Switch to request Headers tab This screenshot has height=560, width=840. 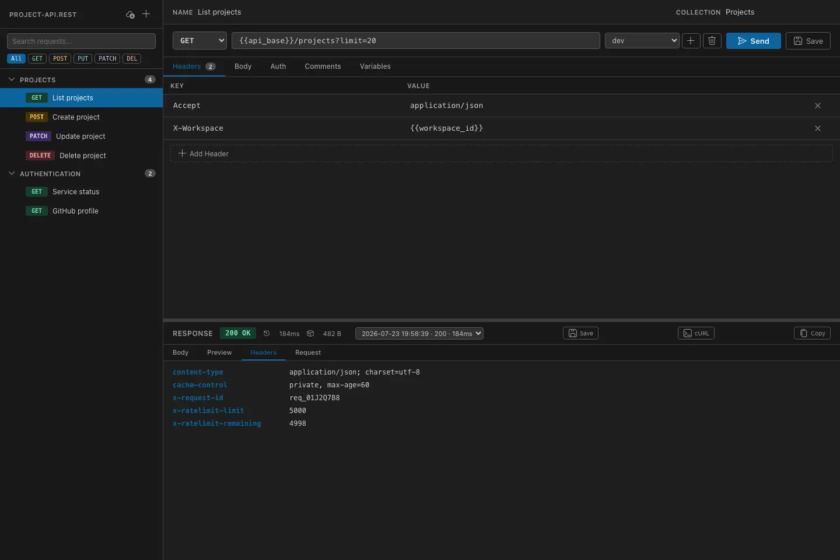tap(194, 66)
